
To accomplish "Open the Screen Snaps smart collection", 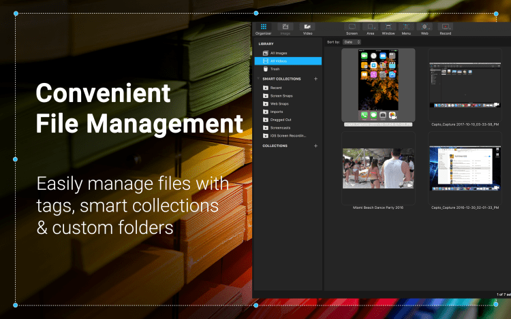I will 282,95.
